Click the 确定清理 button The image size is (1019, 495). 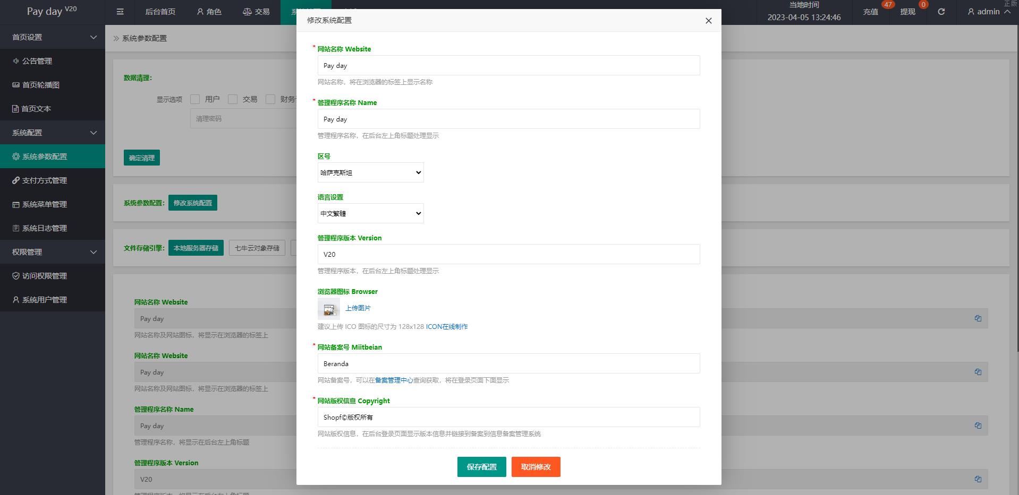142,158
